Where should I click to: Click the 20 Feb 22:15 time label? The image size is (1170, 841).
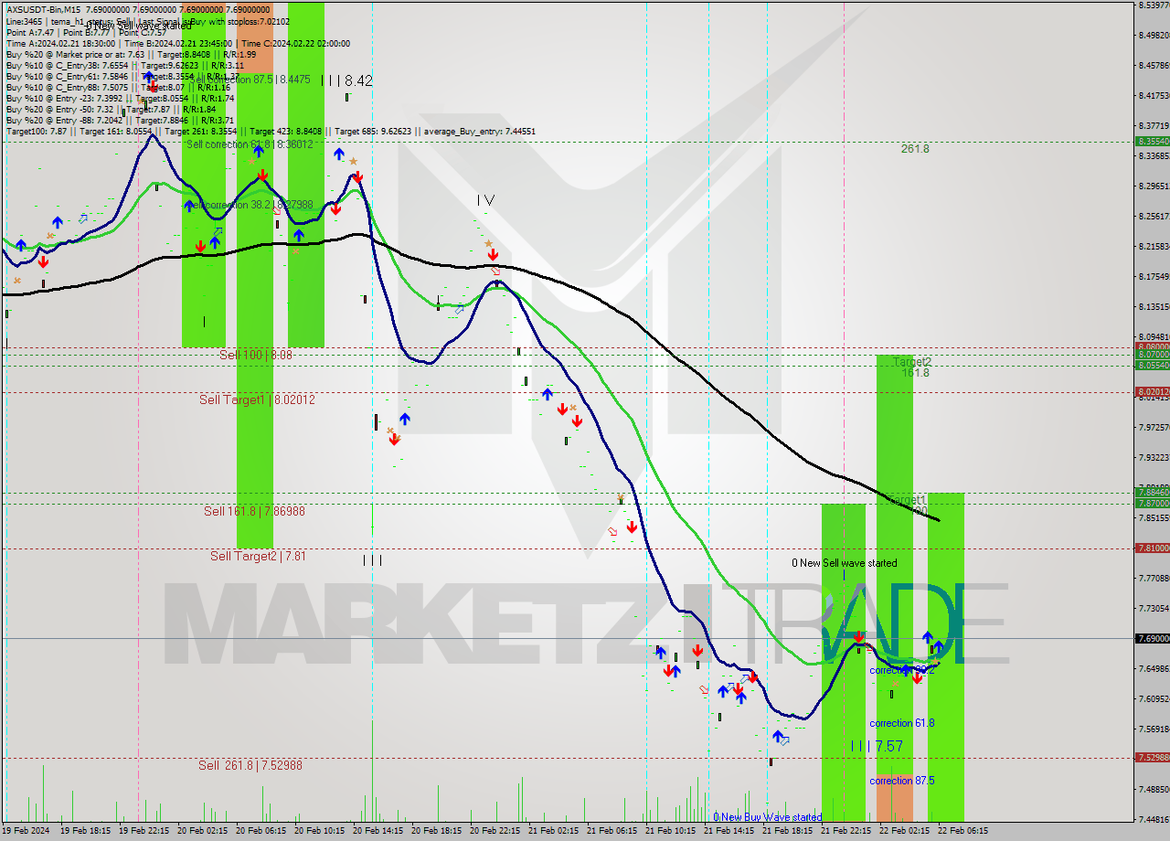(x=495, y=831)
